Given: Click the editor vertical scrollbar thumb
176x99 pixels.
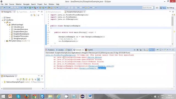Looking at the screenshot, I should 172,21.
